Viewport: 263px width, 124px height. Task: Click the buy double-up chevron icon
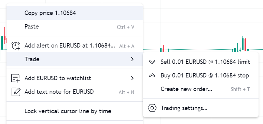pos(152,75)
